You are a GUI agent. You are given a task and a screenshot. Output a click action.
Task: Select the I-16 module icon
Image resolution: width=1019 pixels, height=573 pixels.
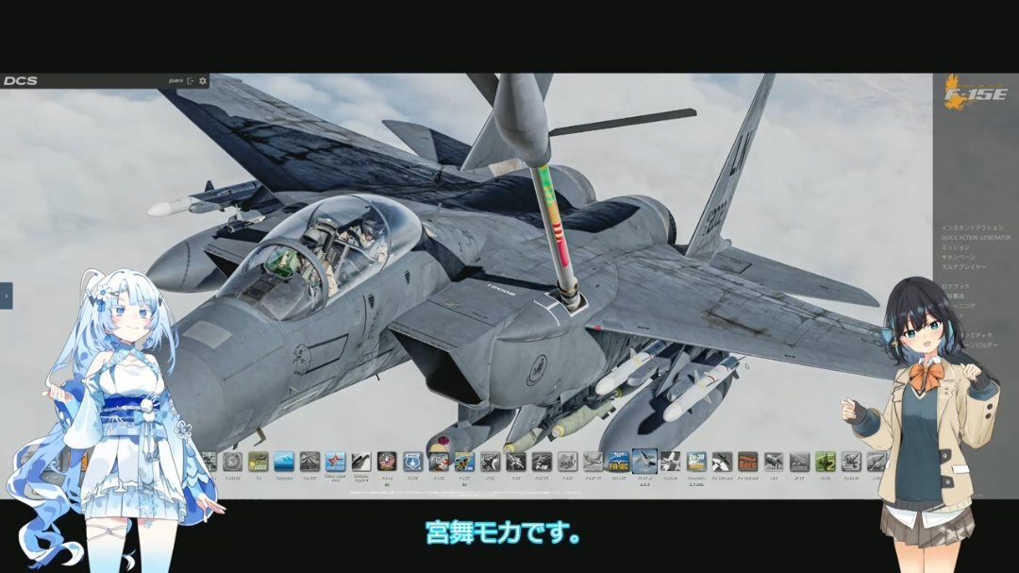coord(774,462)
